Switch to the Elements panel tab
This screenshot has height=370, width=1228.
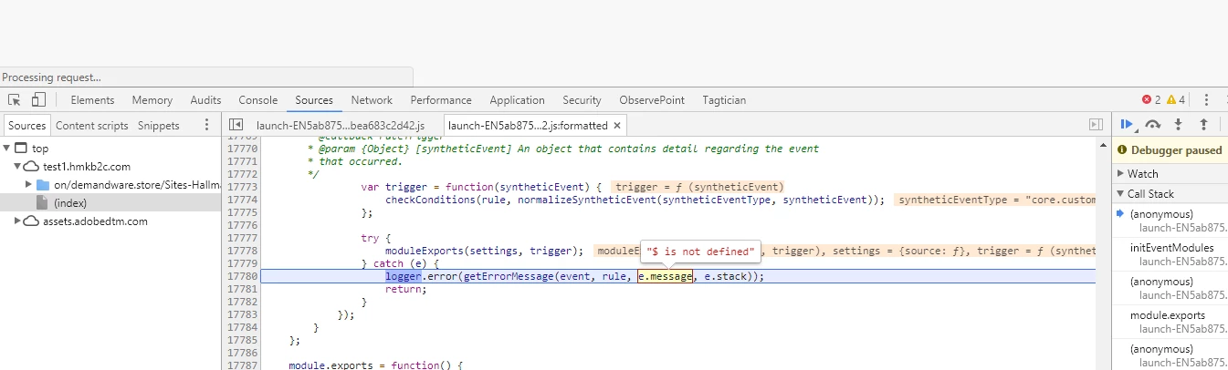click(x=92, y=100)
